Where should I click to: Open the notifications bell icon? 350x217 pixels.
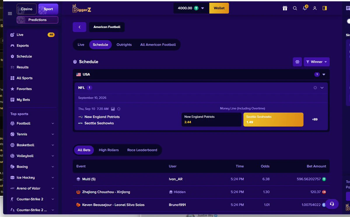click(305, 8)
